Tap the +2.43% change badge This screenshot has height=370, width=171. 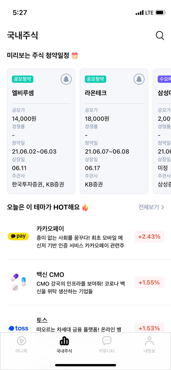pos(149,236)
